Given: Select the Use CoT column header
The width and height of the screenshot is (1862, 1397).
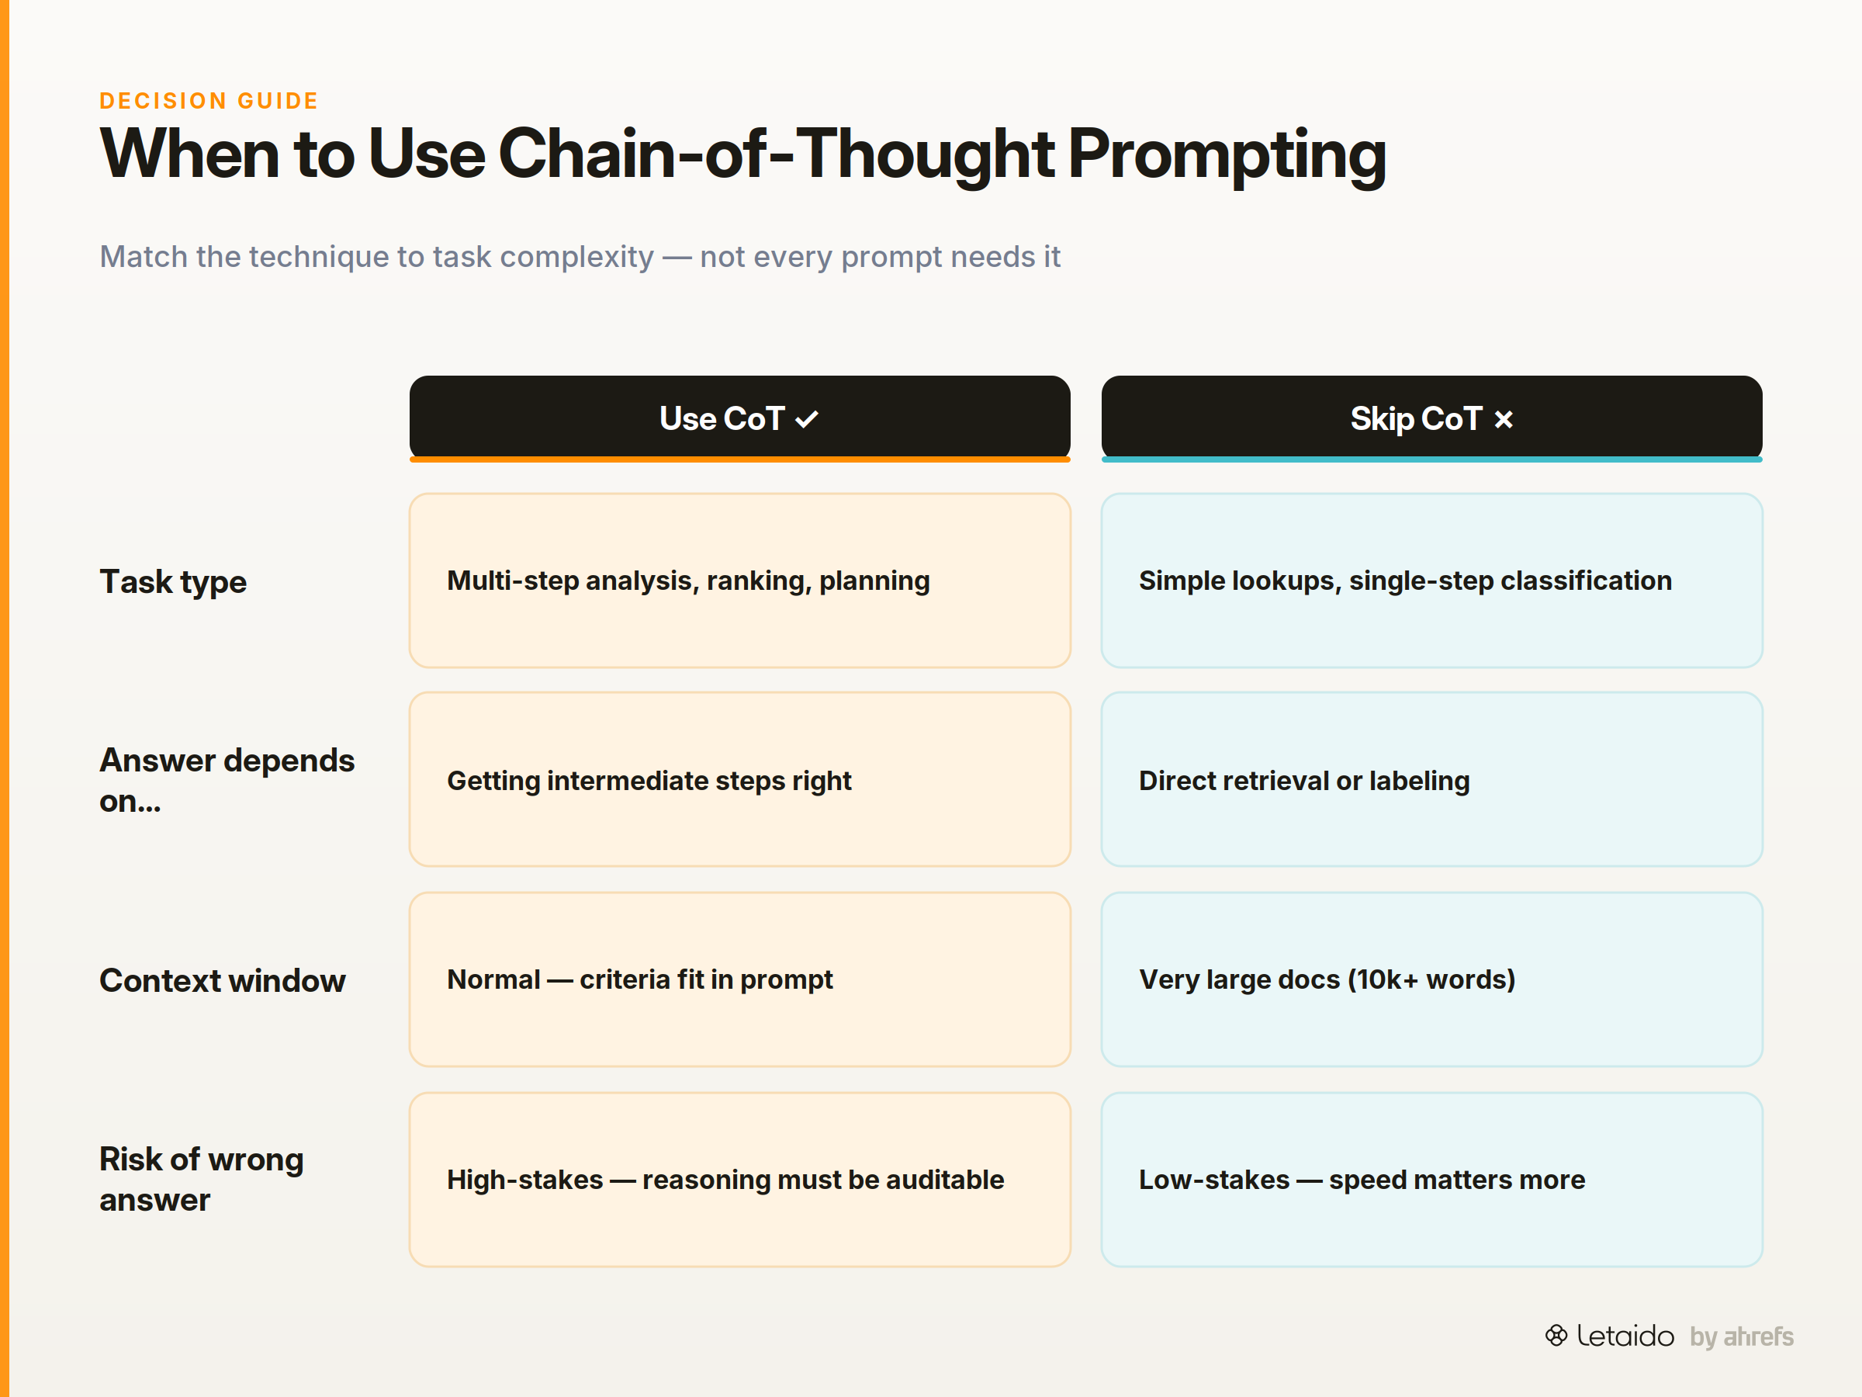Looking at the screenshot, I should [x=740, y=418].
